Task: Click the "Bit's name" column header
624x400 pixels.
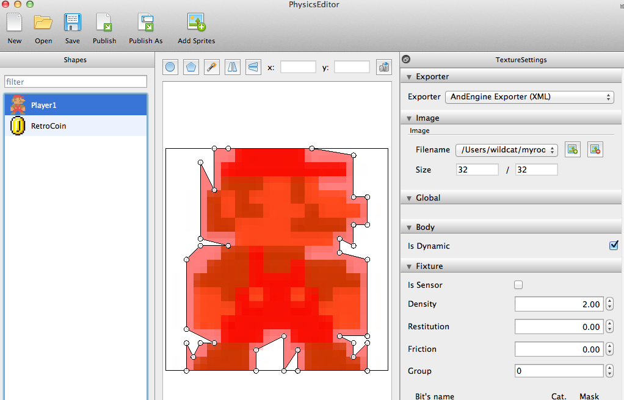Action: [435, 396]
